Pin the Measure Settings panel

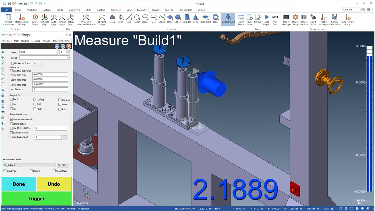pyautogui.click(x=66, y=35)
